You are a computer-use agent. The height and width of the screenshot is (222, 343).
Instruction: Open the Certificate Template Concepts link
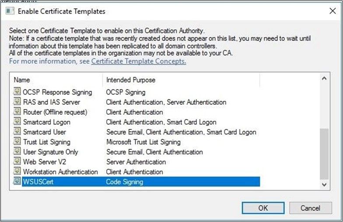(x=139, y=61)
